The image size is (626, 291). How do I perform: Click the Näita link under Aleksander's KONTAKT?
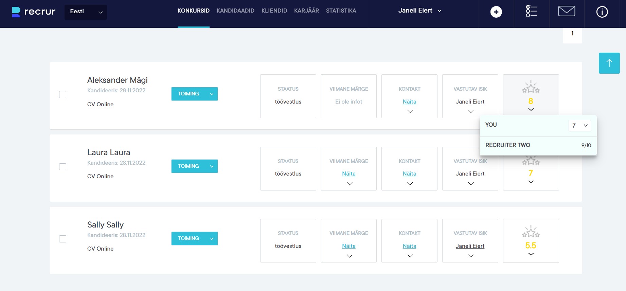409,102
